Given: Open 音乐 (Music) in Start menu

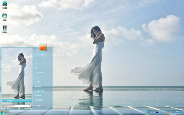Looking at the screenshot, I should pos(36,68).
